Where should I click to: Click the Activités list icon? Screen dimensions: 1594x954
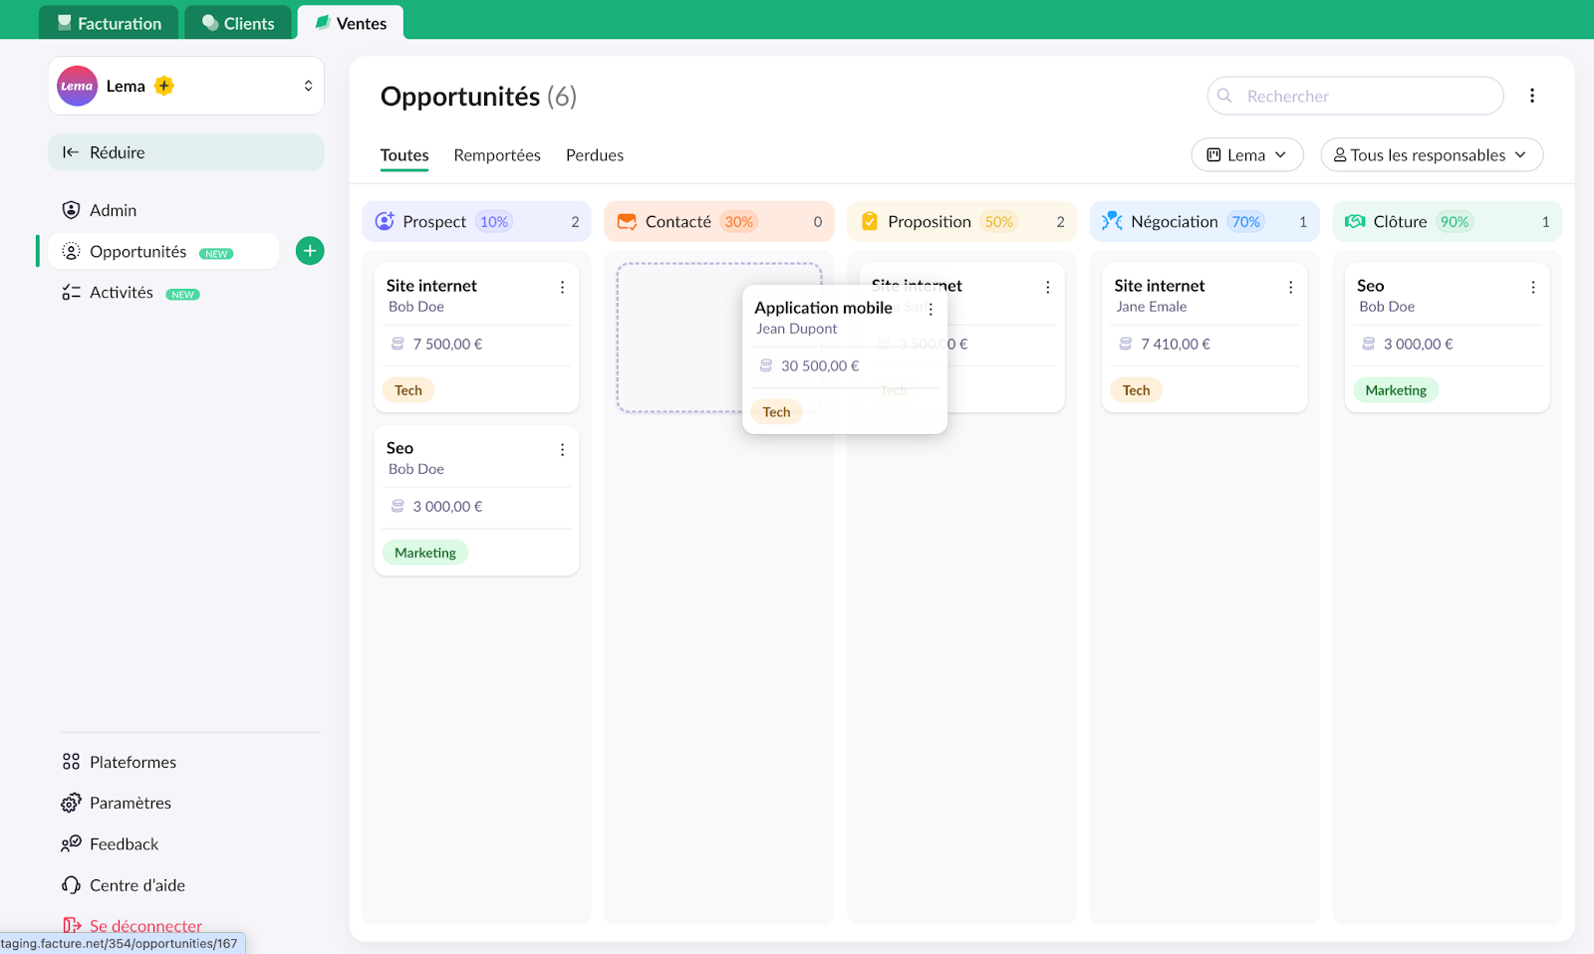pyautogui.click(x=71, y=293)
